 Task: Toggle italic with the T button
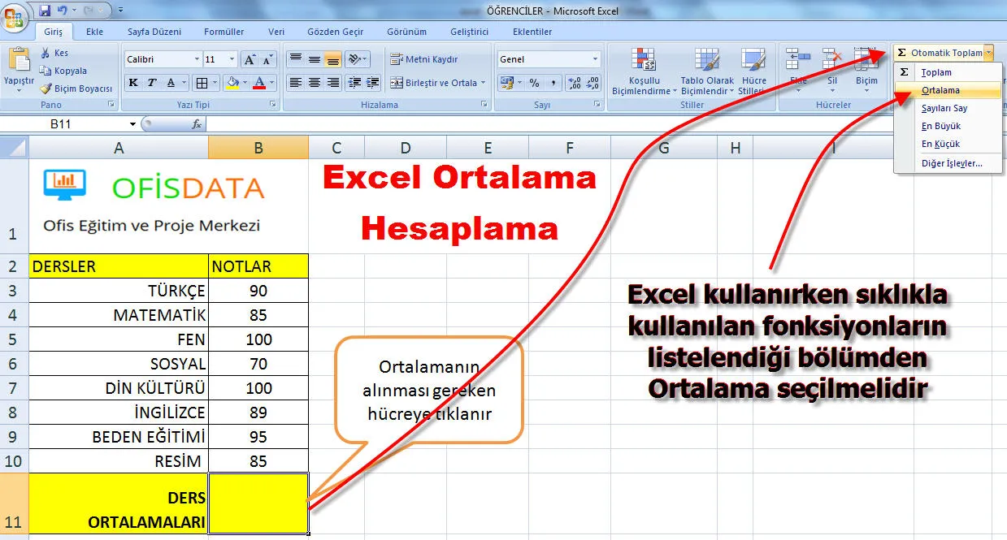pyautogui.click(x=152, y=83)
